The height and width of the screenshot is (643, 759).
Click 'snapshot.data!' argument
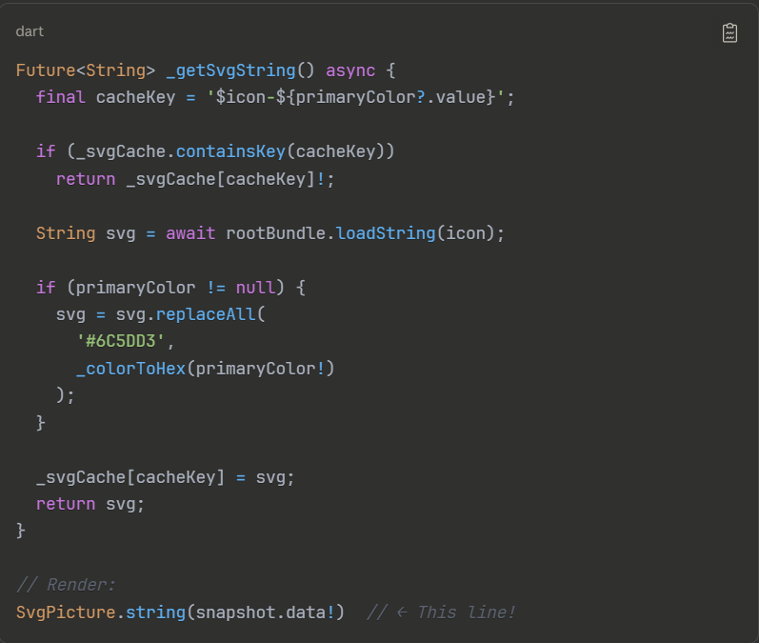(x=266, y=613)
